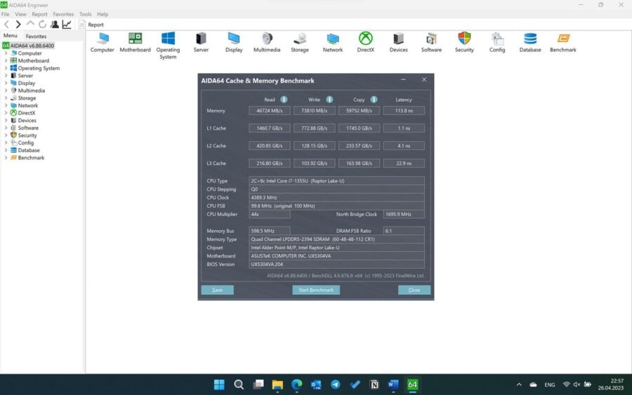Open the Database category icon

point(530,42)
